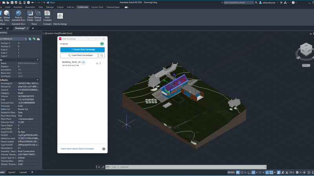Collapse the Misc properties section
The image size is (314, 176).
tap(37, 60)
